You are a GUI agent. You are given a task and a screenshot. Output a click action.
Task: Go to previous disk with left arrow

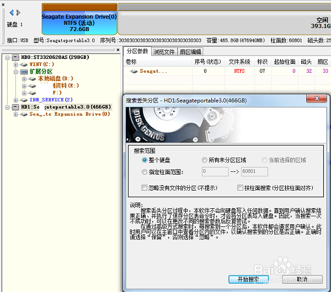(12, 13)
